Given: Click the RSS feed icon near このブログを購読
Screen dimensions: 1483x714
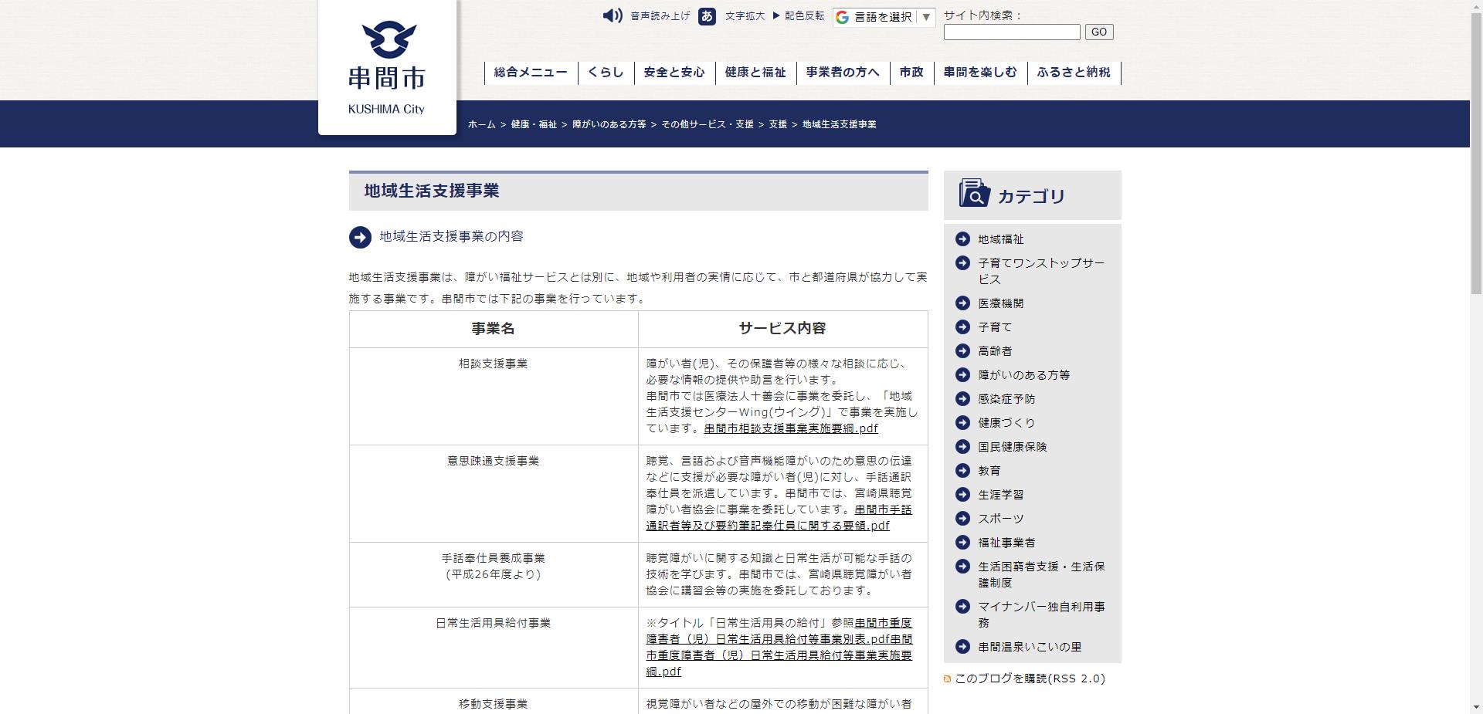Looking at the screenshot, I should pyautogui.click(x=947, y=678).
